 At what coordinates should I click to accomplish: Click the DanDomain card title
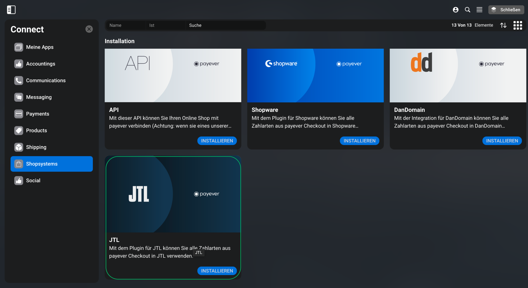coord(409,110)
